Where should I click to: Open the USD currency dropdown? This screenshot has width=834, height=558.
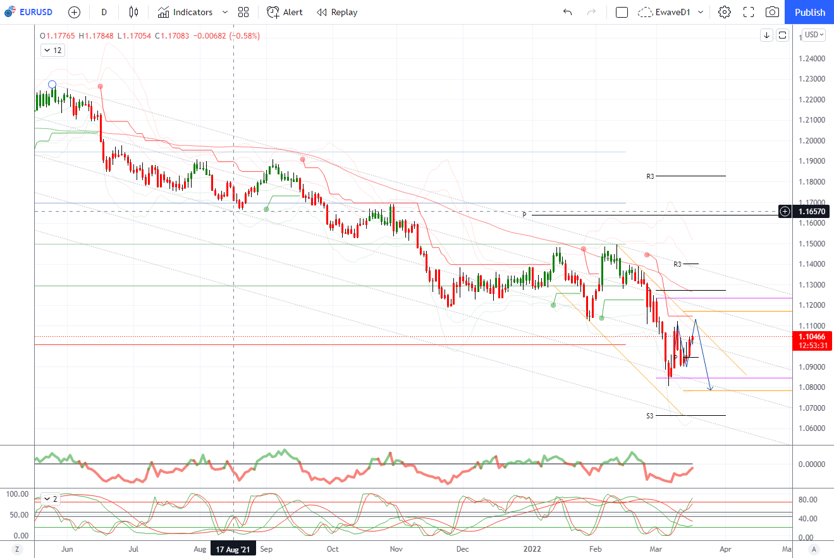(813, 35)
